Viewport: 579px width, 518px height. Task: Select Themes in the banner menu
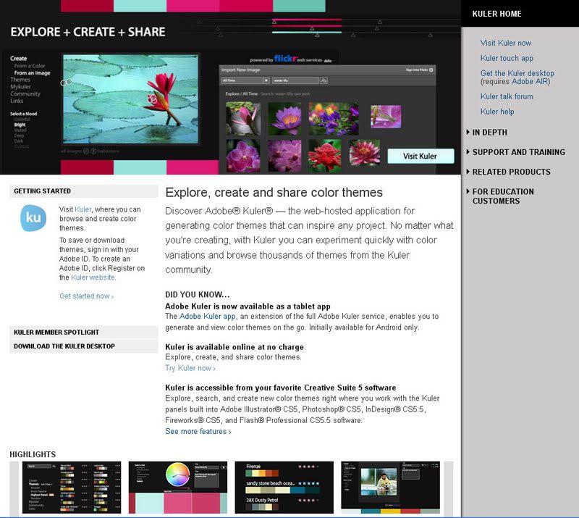[x=20, y=80]
